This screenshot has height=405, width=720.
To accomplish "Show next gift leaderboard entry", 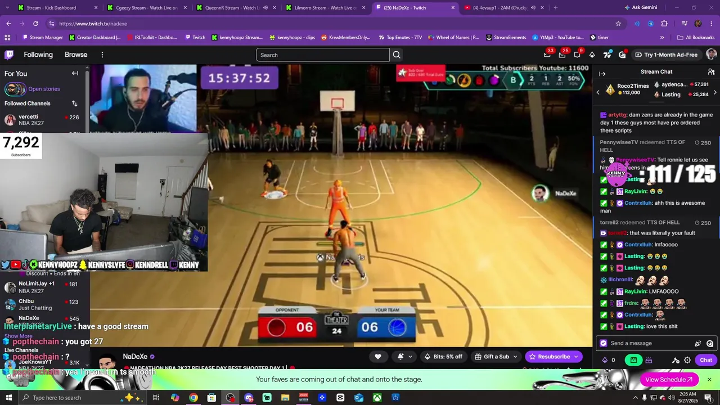I will point(715,92).
